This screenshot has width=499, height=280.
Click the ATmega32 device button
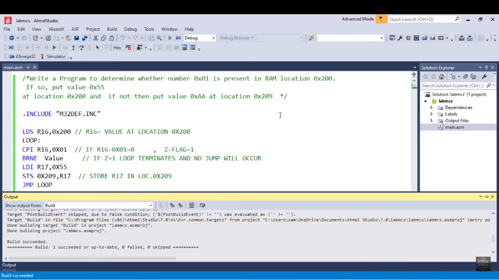pos(22,57)
